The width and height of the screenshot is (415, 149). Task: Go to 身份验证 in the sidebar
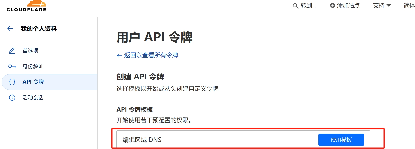click(x=33, y=66)
